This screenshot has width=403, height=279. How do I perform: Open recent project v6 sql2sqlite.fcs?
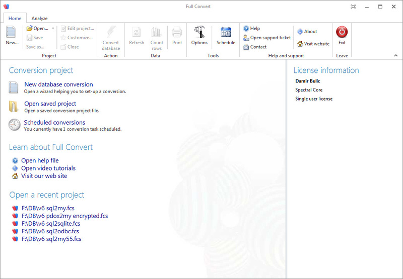[51, 224]
